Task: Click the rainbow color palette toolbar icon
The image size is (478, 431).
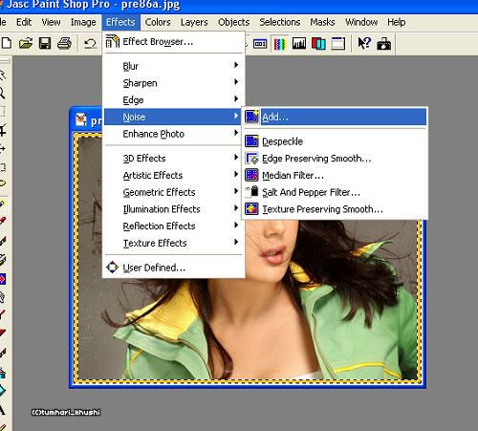Action: point(279,44)
